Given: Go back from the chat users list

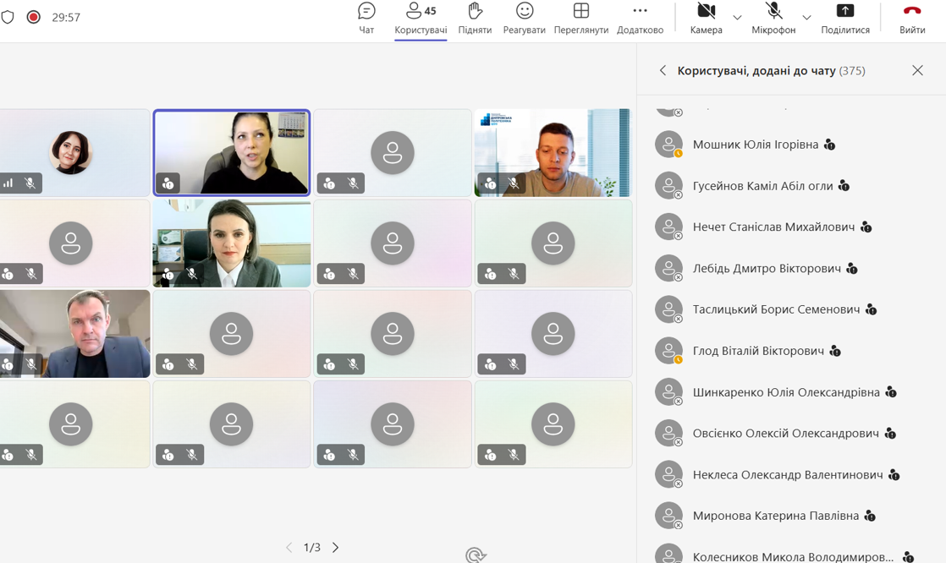Looking at the screenshot, I should (x=663, y=71).
